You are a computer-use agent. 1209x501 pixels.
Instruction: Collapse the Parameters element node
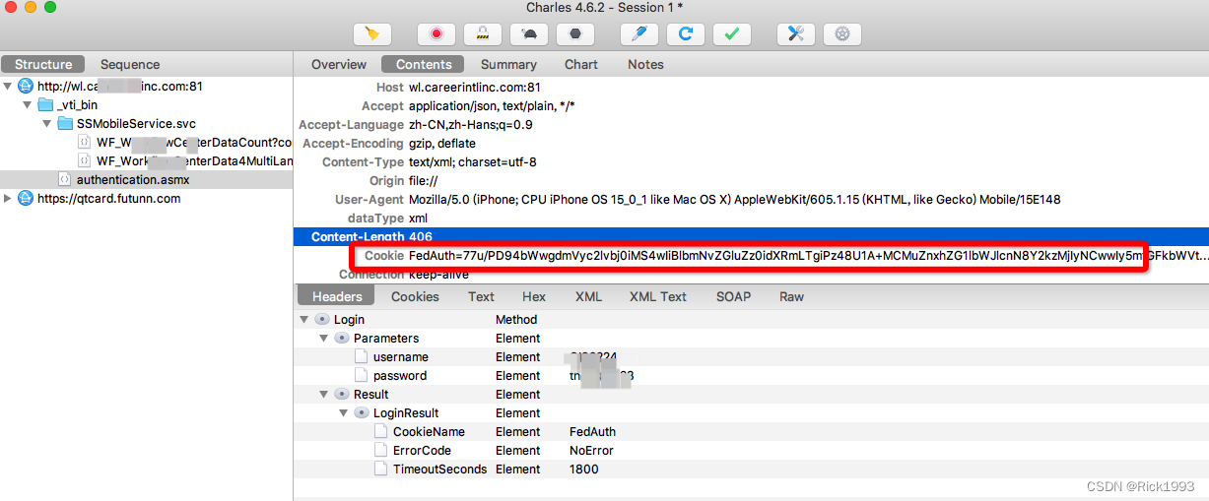[x=324, y=339]
